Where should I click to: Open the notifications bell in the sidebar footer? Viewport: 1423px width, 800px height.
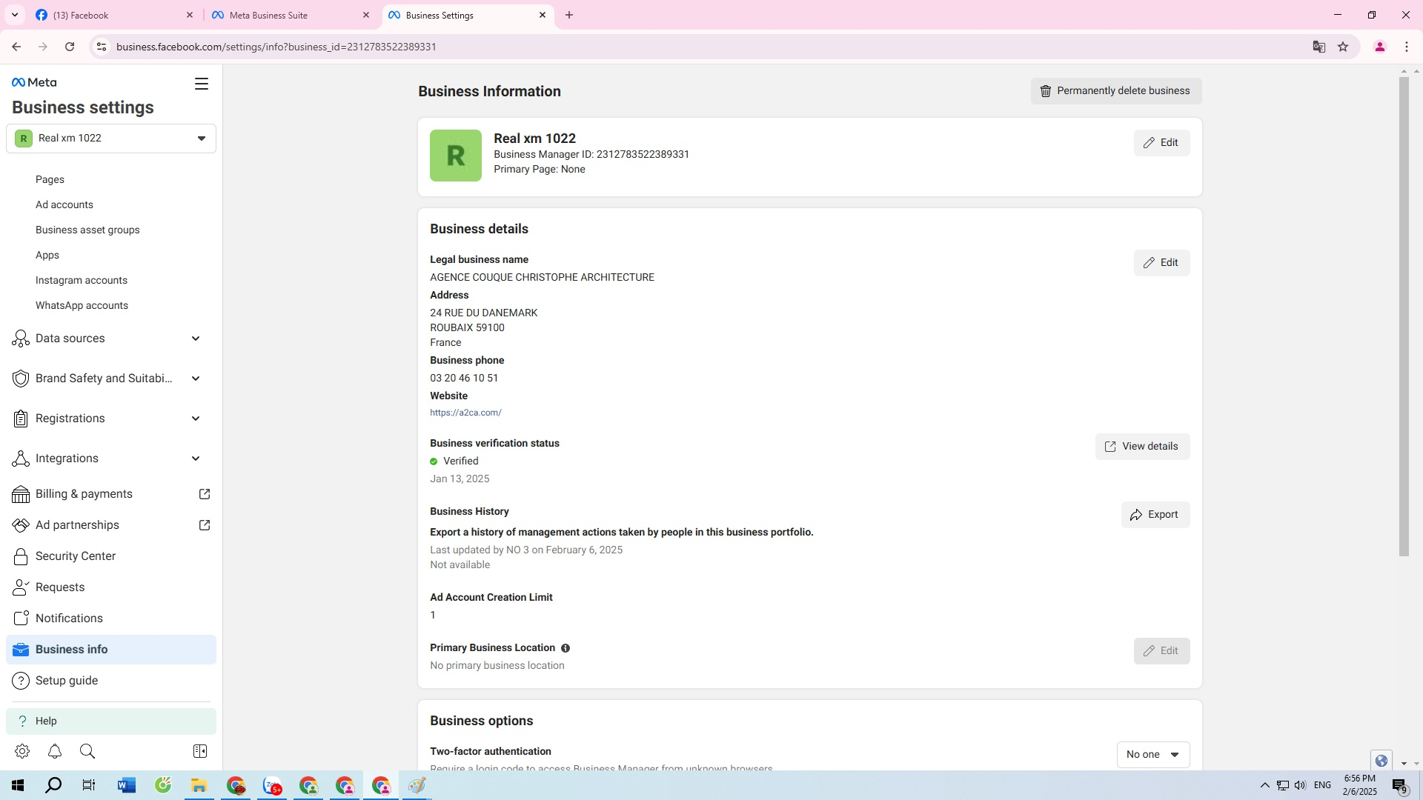[x=55, y=751]
